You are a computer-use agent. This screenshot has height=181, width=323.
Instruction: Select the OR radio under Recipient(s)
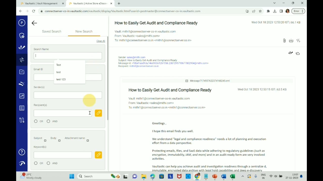[36, 121]
